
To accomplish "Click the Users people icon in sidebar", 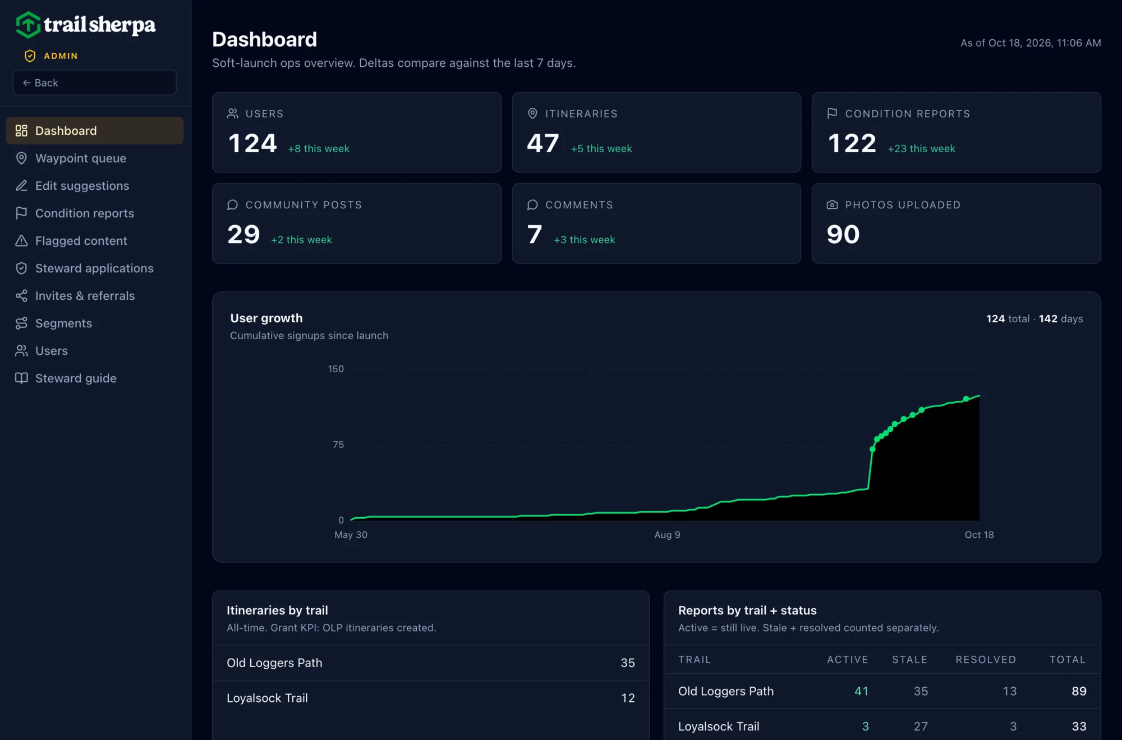I will pyautogui.click(x=21, y=350).
